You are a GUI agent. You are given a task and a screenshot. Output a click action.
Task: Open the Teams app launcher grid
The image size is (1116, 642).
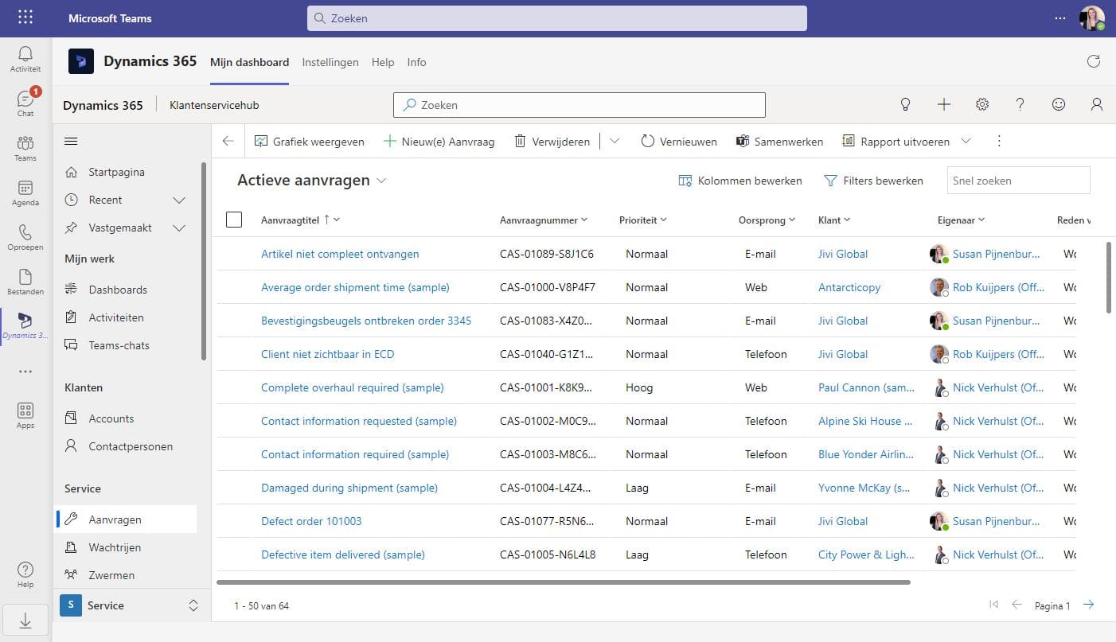click(25, 18)
